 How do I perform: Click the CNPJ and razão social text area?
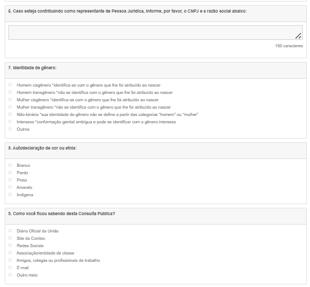tap(155, 33)
